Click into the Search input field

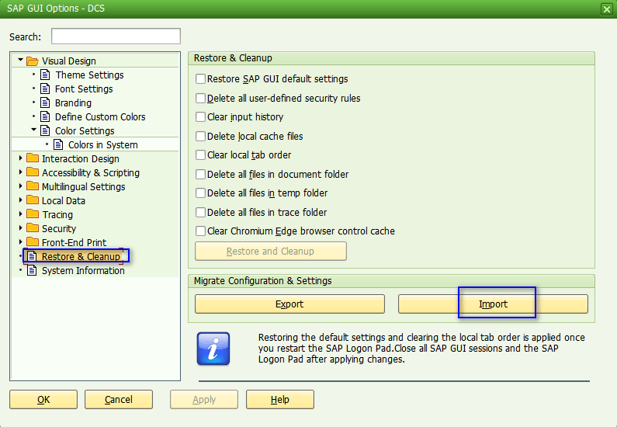116,36
